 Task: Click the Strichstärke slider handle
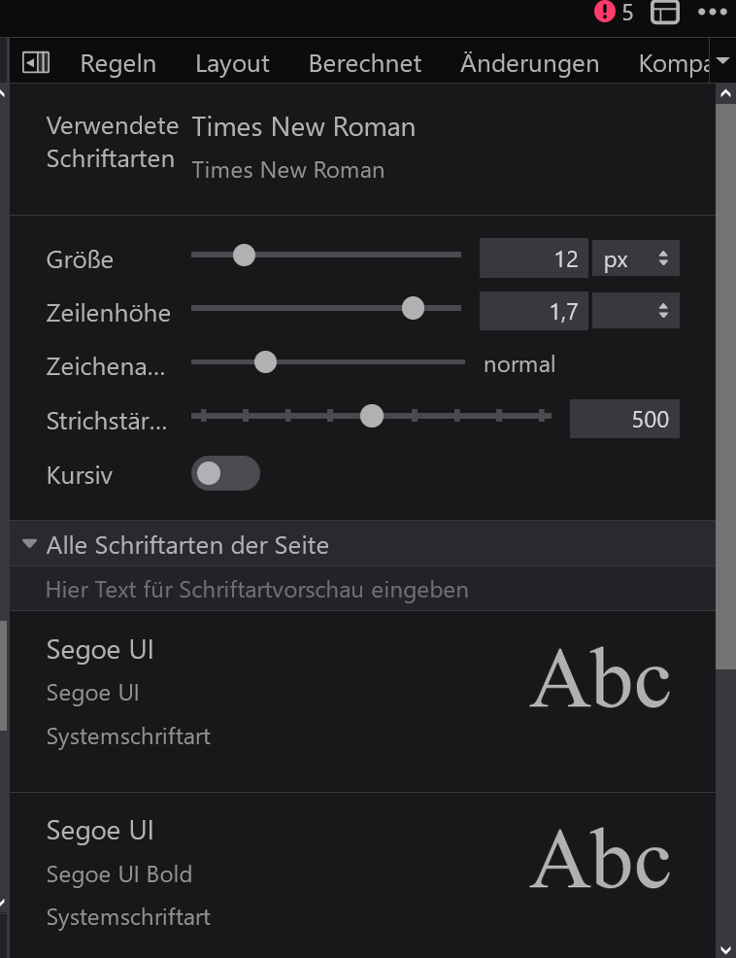pyautogui.click(x=372, y=417)
